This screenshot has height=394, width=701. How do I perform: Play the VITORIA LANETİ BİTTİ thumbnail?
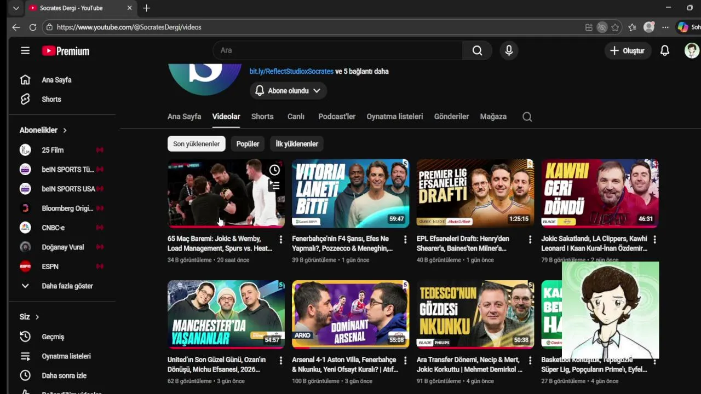click(350, 193)
